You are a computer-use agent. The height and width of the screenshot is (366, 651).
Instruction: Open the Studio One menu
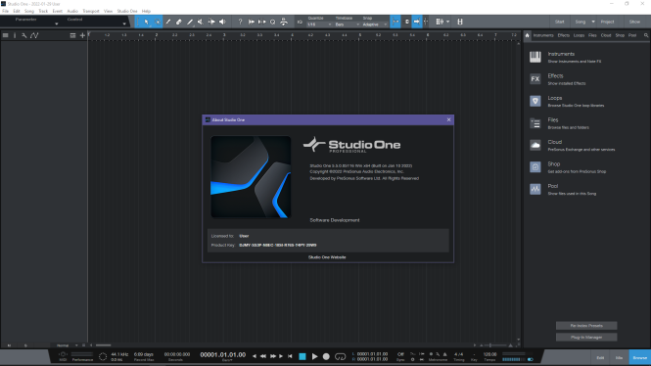[126, 11]
